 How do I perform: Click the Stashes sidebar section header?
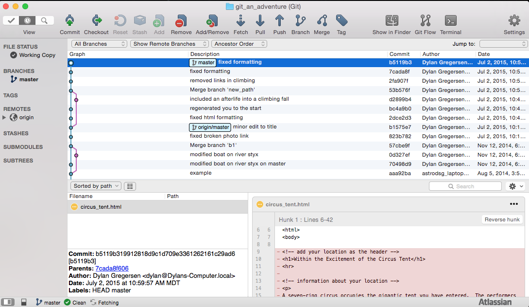click(16, 133)
